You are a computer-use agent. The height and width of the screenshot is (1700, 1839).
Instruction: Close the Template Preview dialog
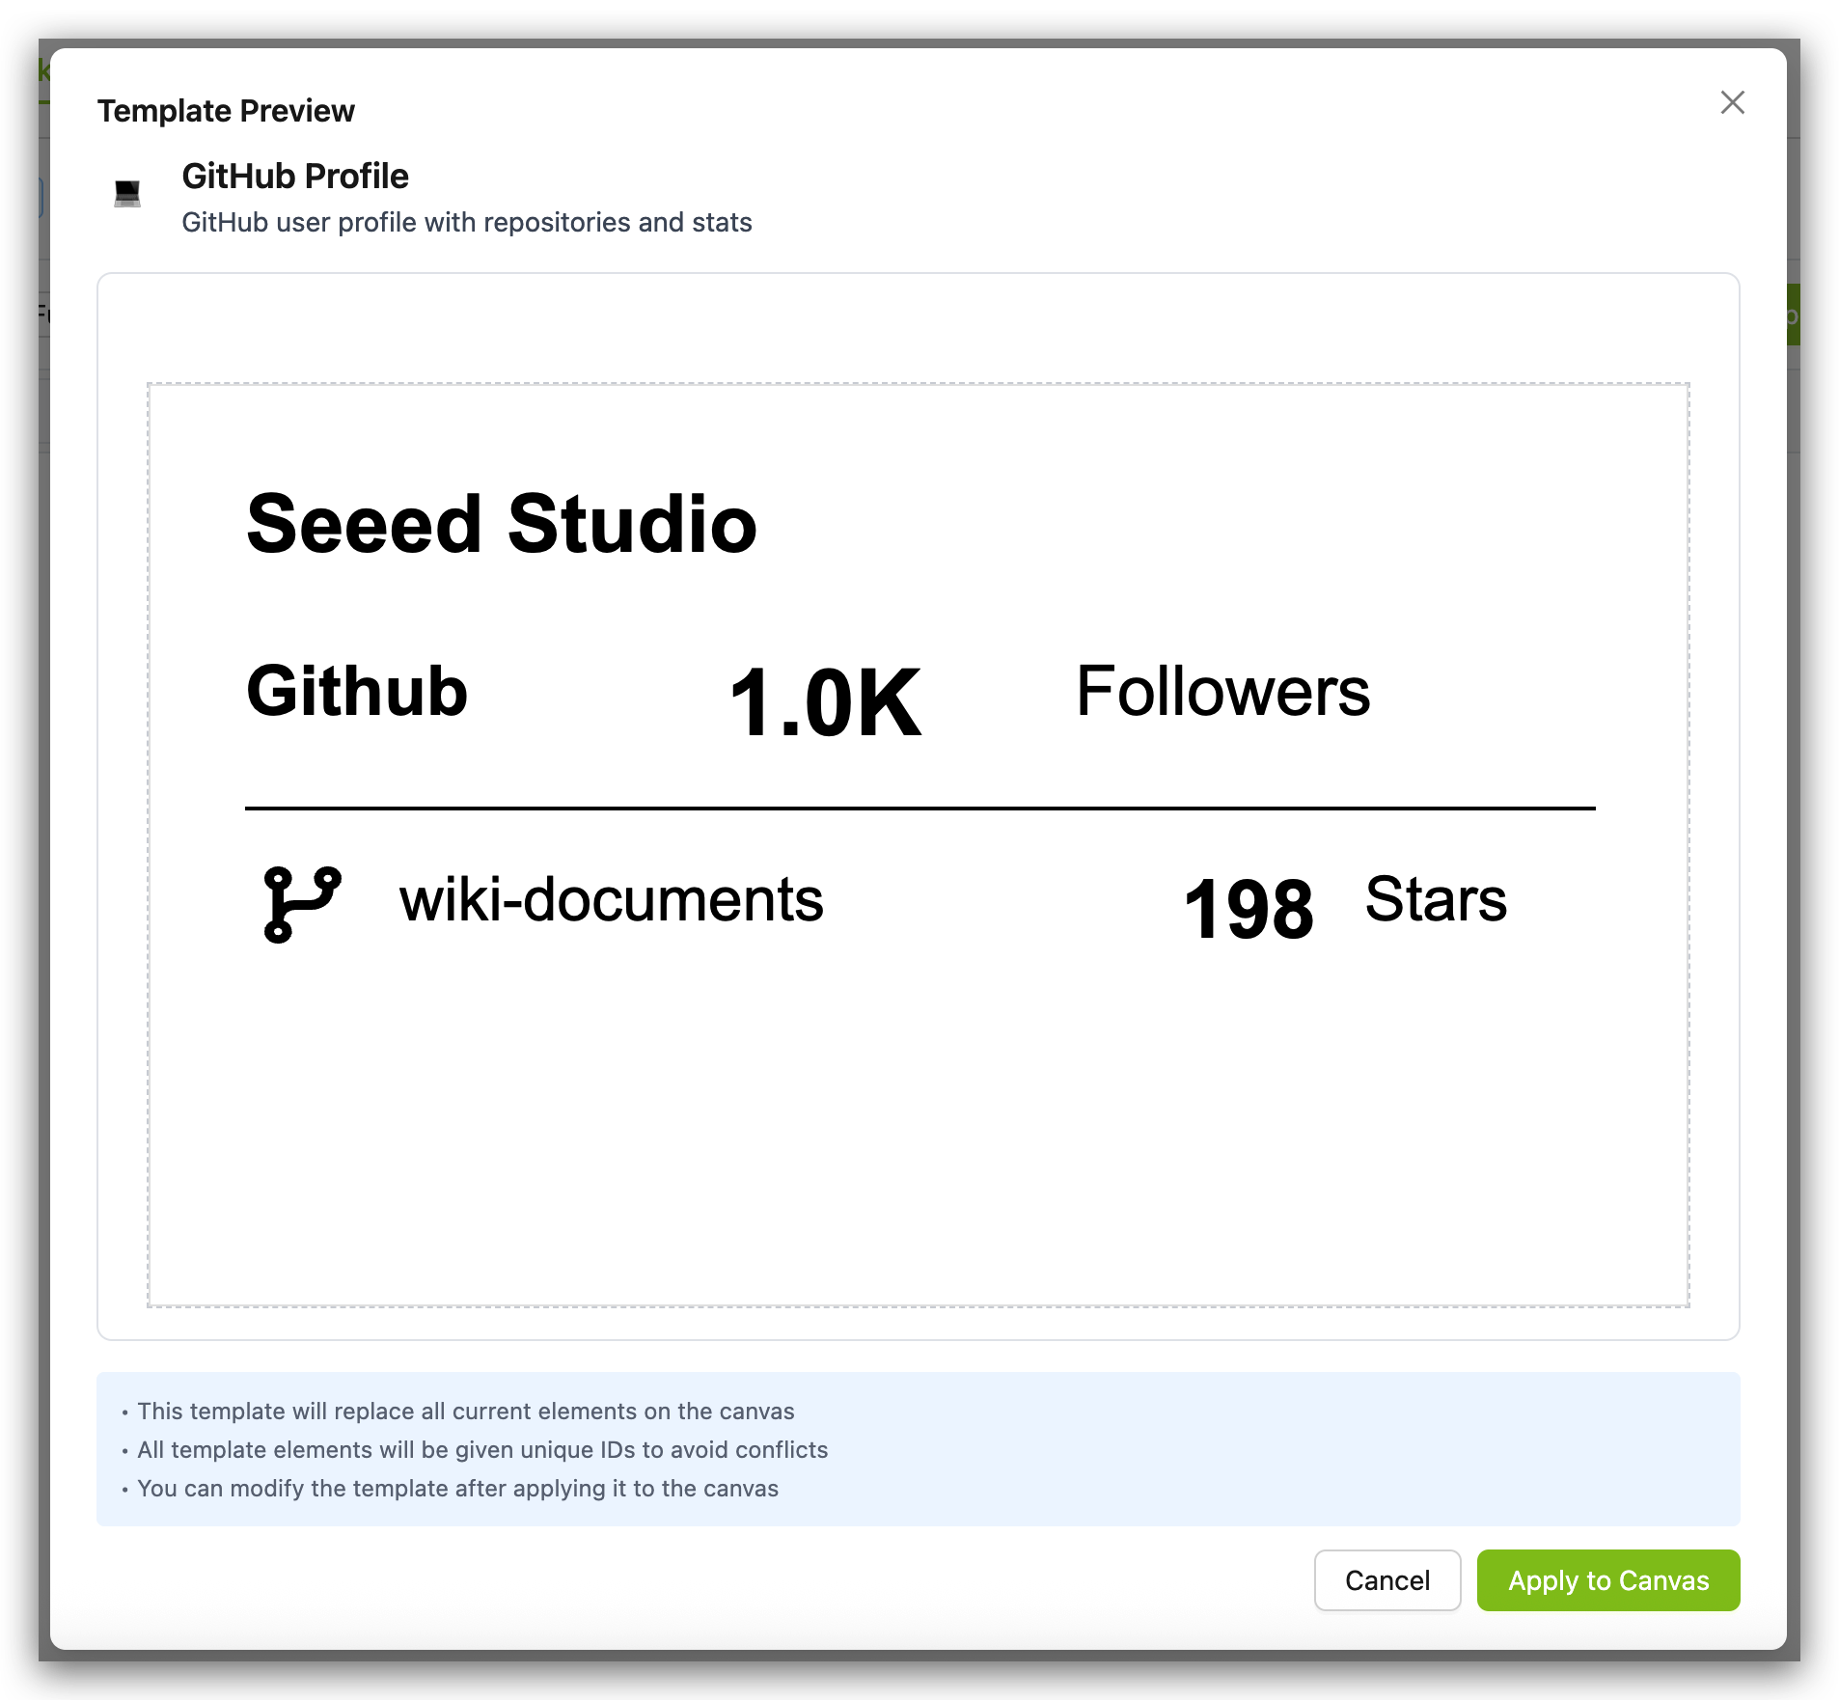coord(1732,102)
